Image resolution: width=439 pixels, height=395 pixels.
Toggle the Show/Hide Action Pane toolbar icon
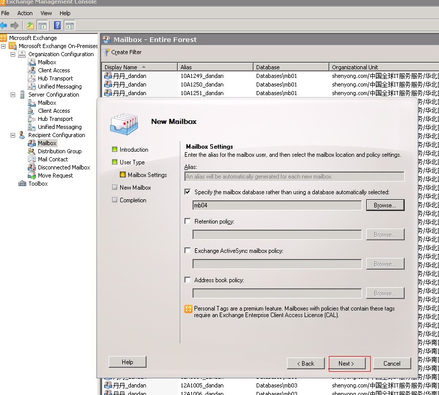coord(69,25)
